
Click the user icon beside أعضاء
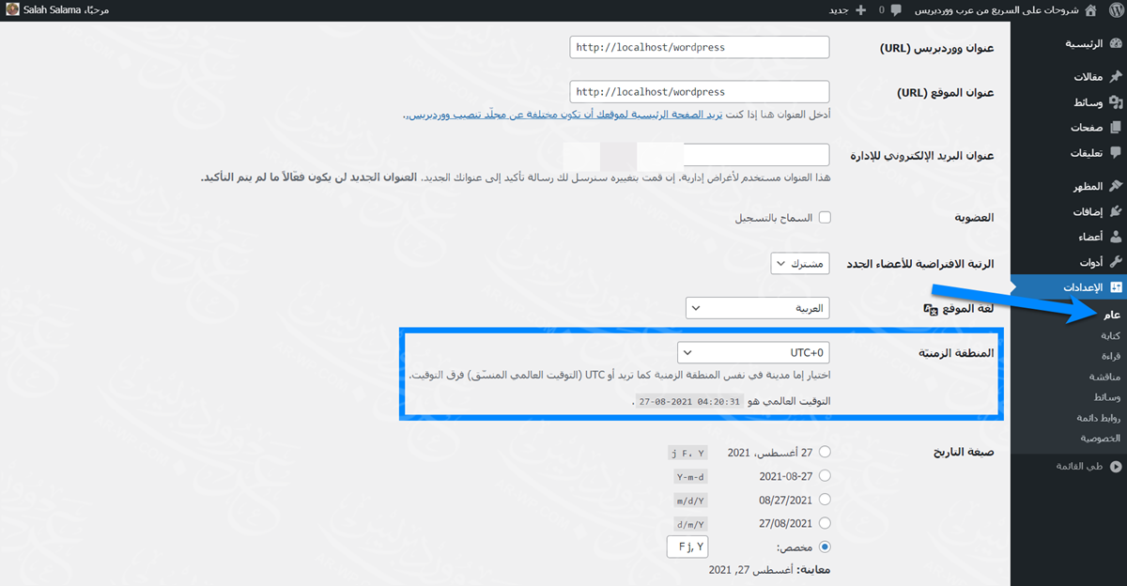click(x=1116, y=237)
